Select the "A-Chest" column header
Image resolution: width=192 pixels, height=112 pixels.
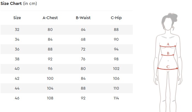[x=50, y=18]
